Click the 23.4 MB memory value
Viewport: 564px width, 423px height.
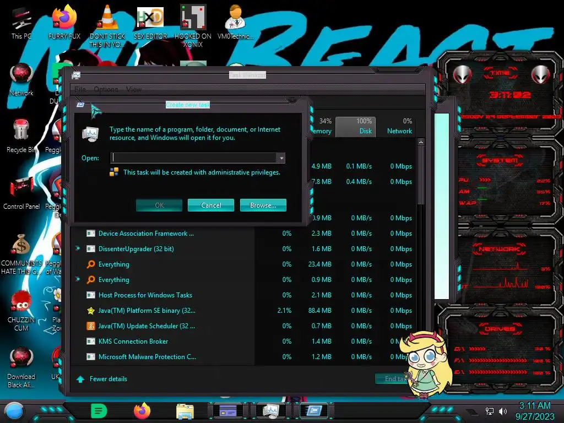(319, 264)
